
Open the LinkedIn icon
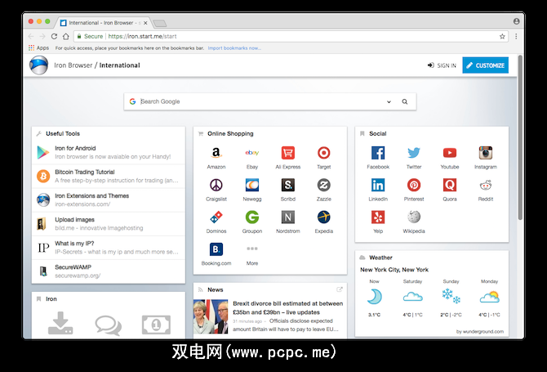tap(378, 185)
